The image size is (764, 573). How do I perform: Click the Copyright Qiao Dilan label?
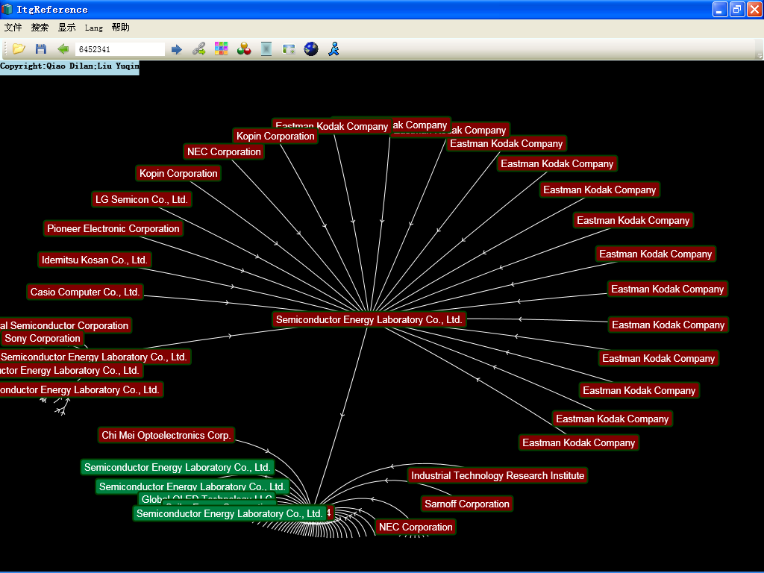(x=69, y=66)
